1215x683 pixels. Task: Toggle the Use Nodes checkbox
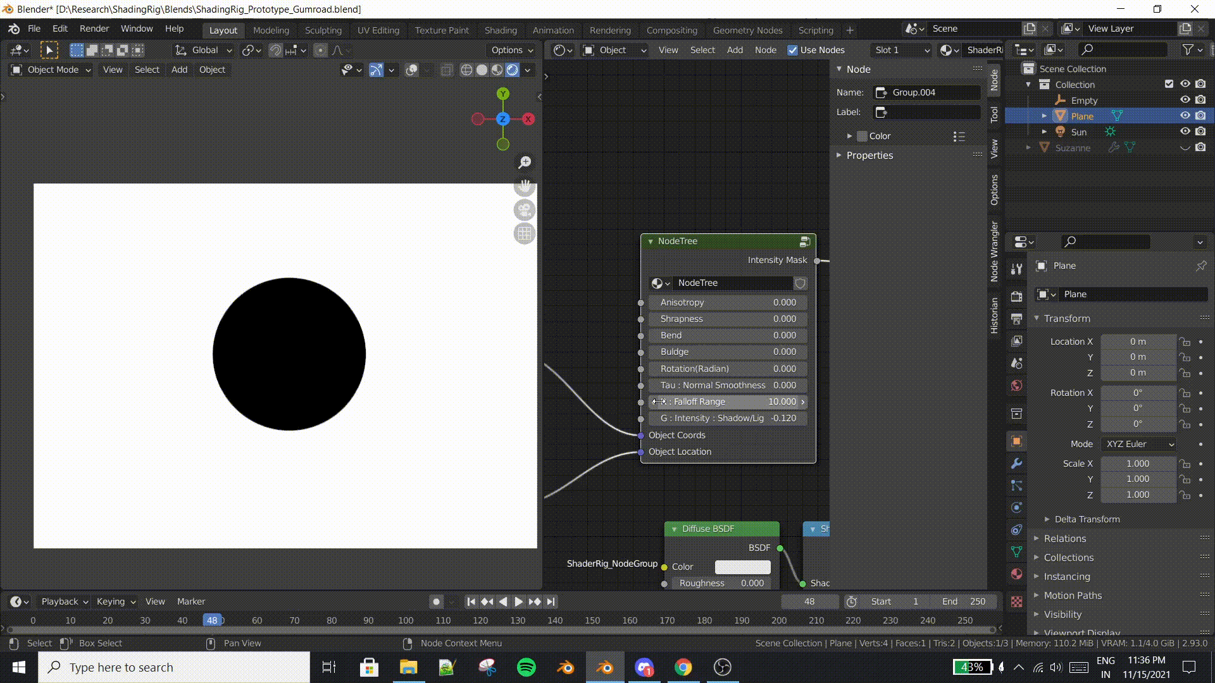[x=792, y=50]
